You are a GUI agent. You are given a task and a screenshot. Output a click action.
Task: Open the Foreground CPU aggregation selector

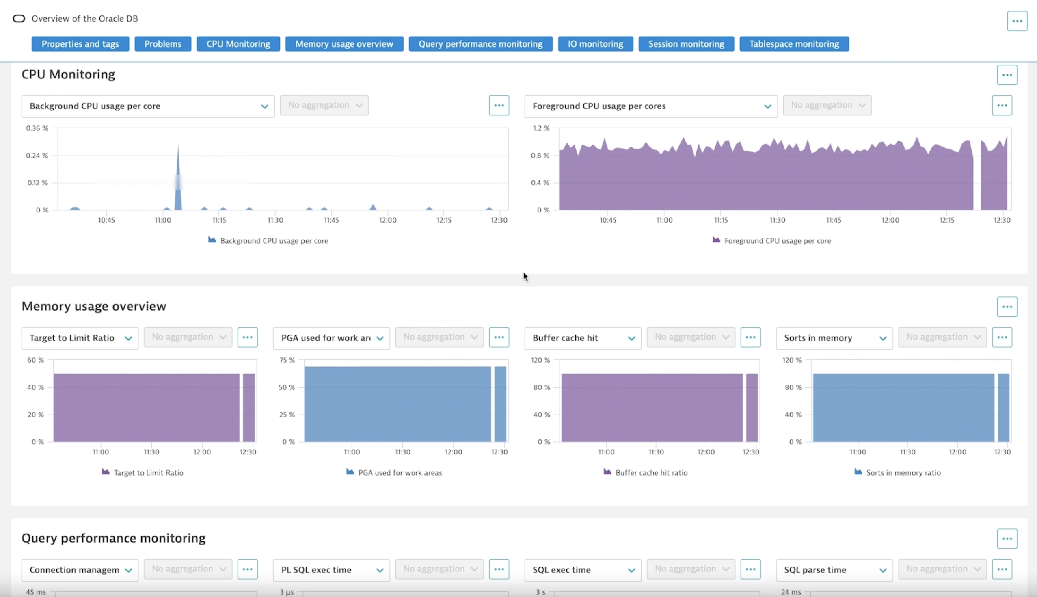coord(827,105)
